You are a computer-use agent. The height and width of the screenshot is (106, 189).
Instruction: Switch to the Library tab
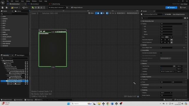click(x=18, y=11)
